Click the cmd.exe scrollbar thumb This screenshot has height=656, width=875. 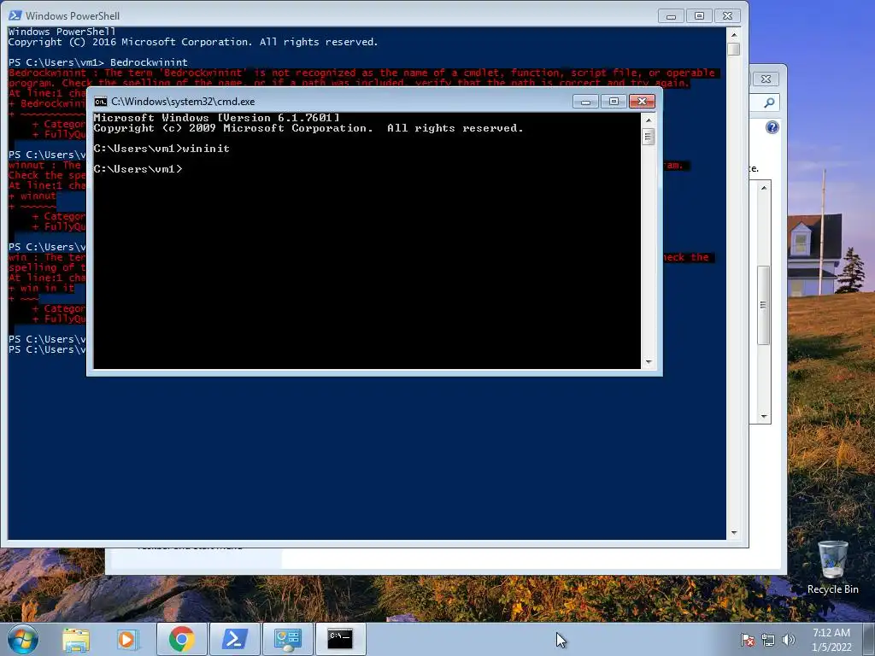tap(649, 137)
